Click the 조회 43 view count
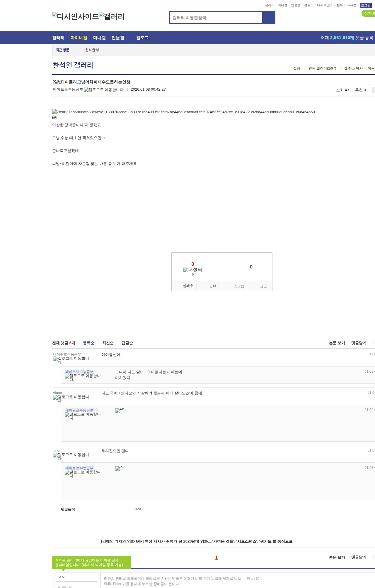This screenshot has width=375, height=588. [x=342, y=90]
